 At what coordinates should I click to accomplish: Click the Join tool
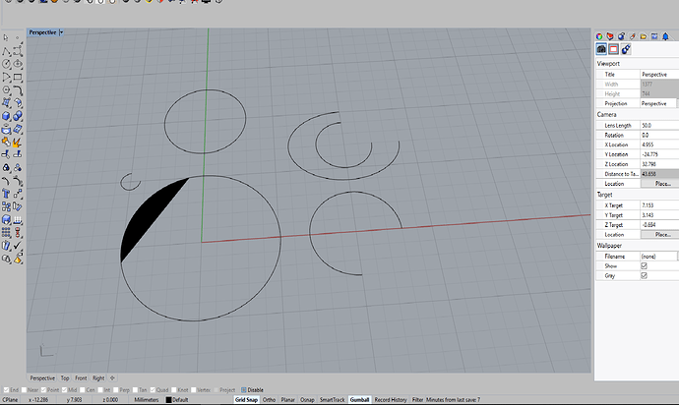6,142
